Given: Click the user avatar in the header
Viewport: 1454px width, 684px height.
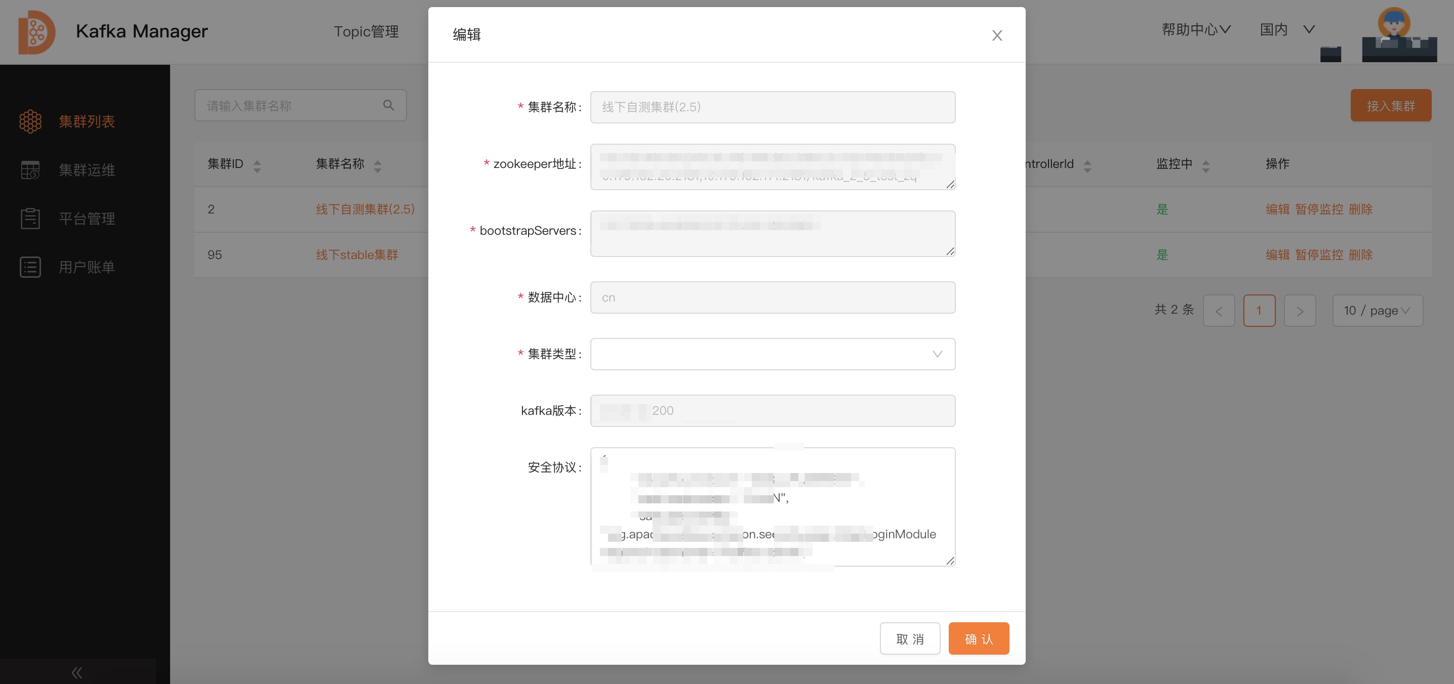Looking at the screenshot, I should click(1394, 24).
